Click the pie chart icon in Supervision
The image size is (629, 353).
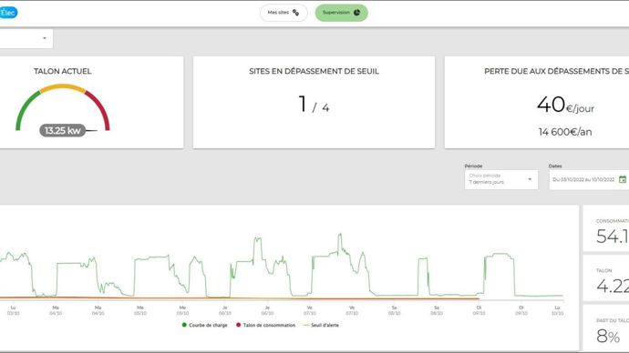(356, 13)
